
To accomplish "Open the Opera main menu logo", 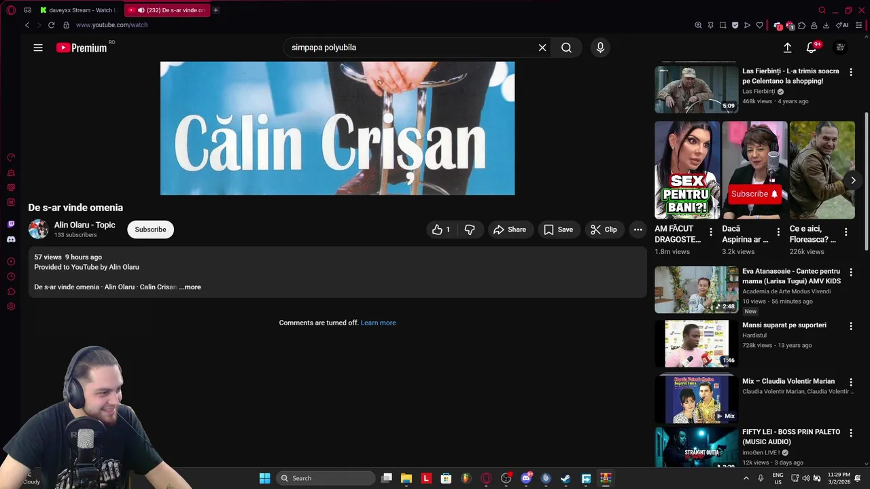I will click(x=11, y=10).
